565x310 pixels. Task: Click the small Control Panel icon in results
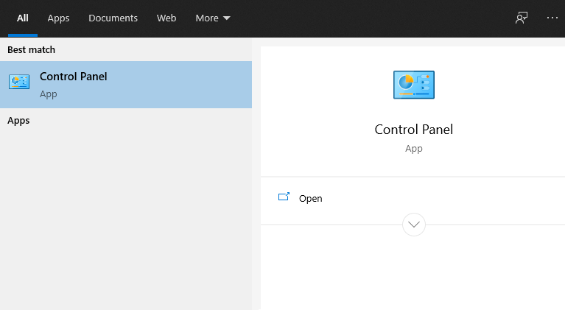click(19, 82)
